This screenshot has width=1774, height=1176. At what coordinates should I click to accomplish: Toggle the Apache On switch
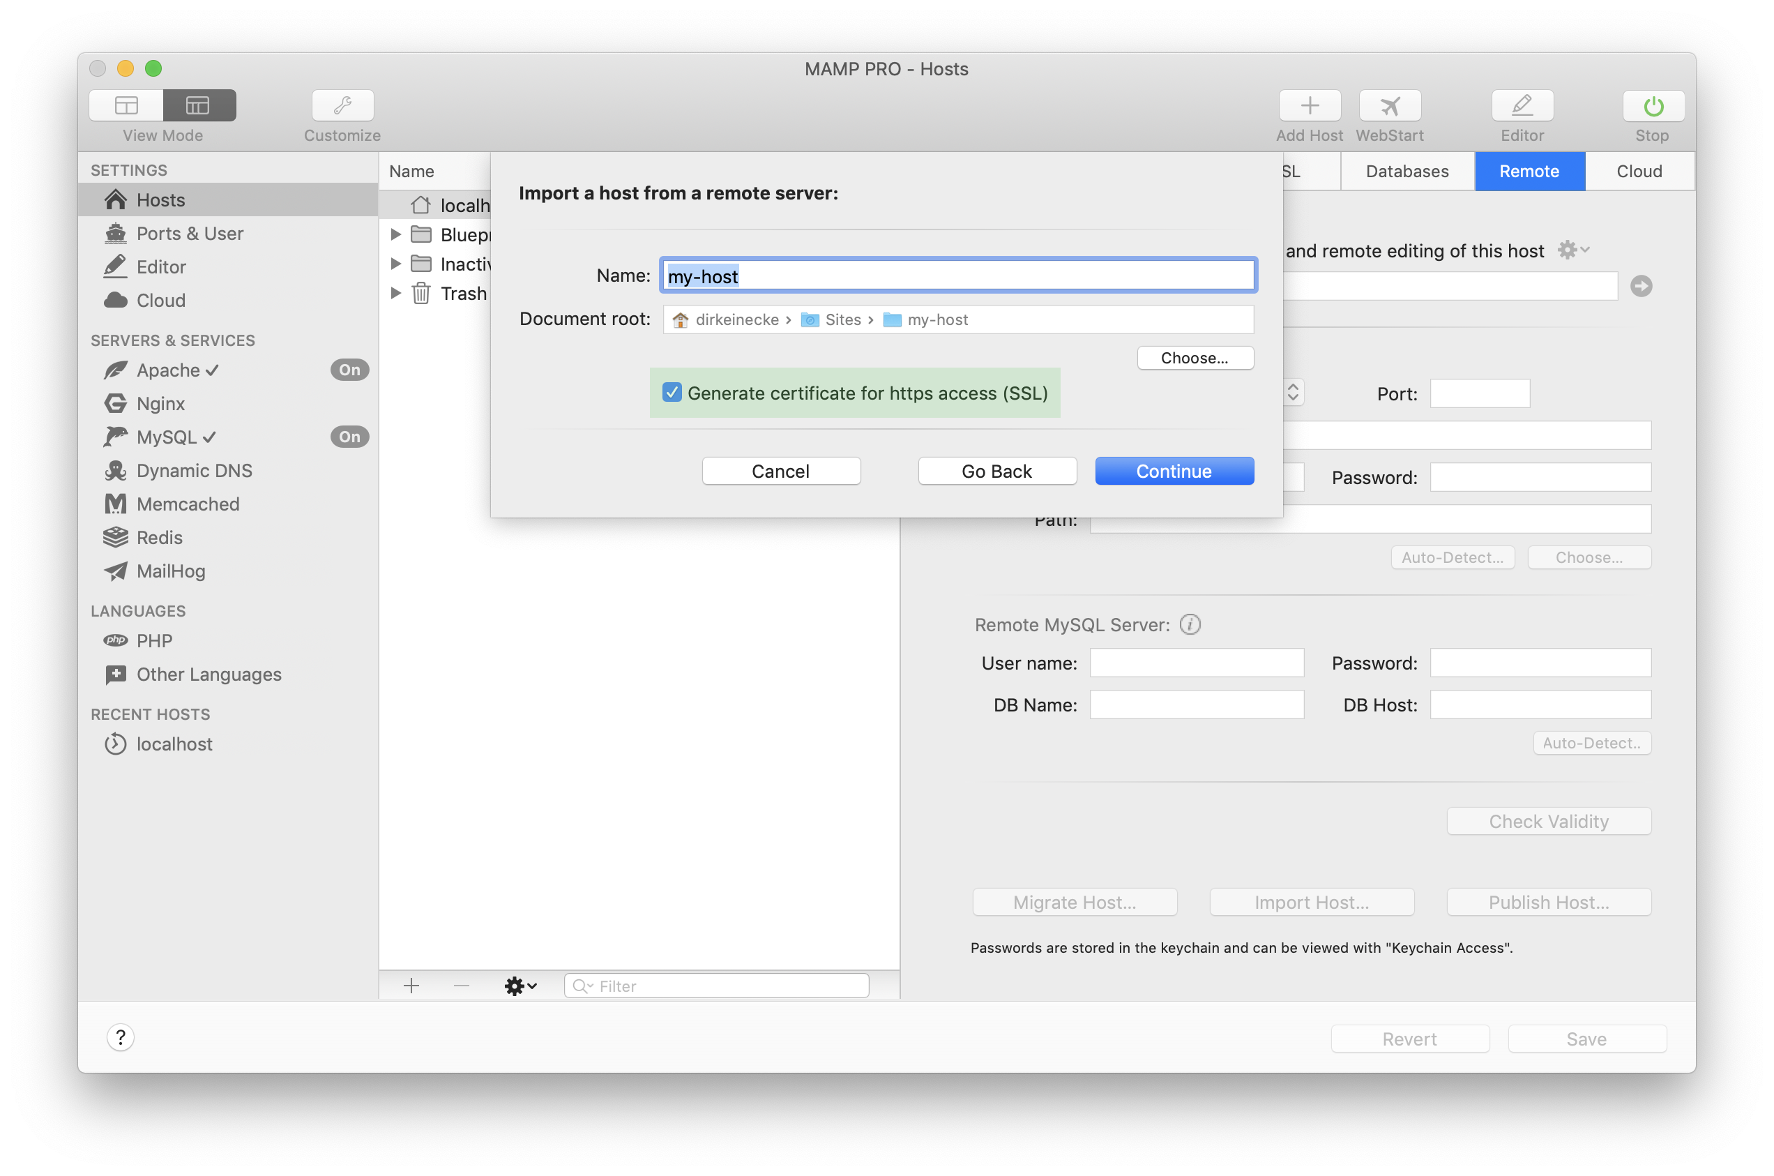(349, 369)
